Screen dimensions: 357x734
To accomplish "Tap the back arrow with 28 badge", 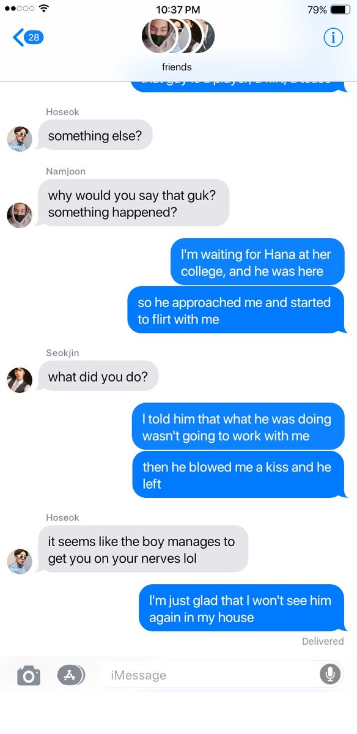I will (x=28, y=37).
